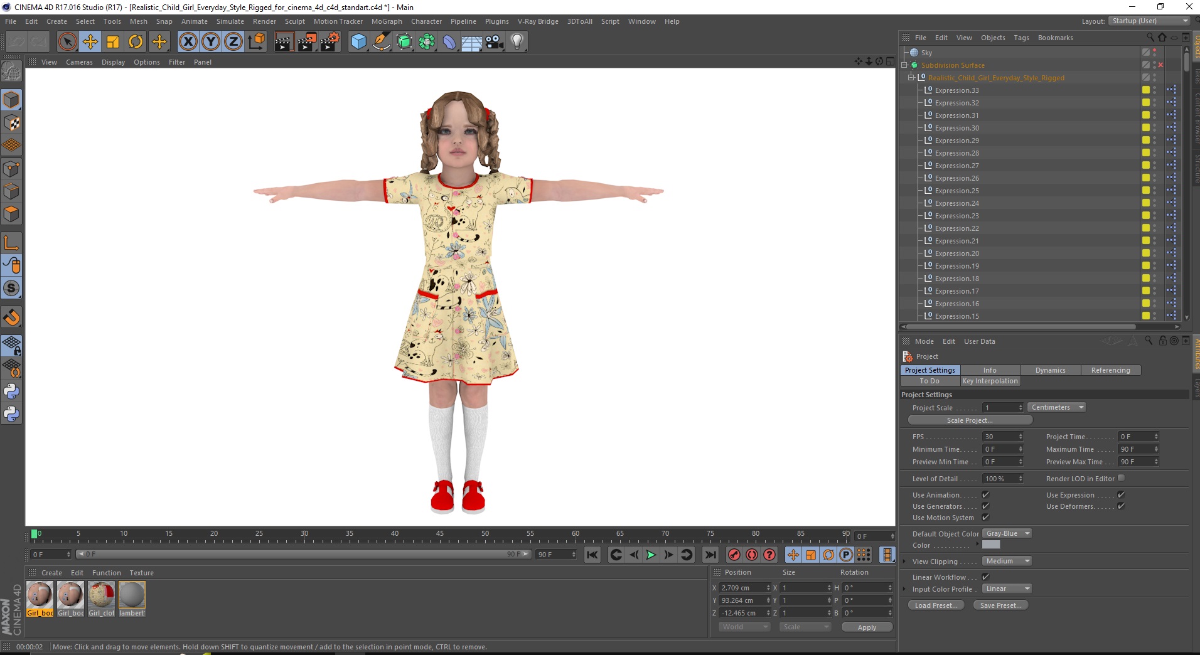Expand View Clipping options triangle
The image size is (1200, 655).
(904, 562)
